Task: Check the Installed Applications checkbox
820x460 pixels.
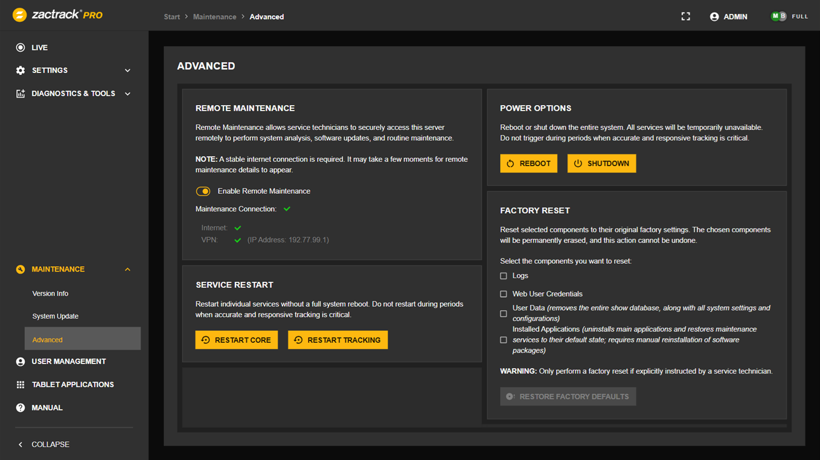Action: point(504,340)
